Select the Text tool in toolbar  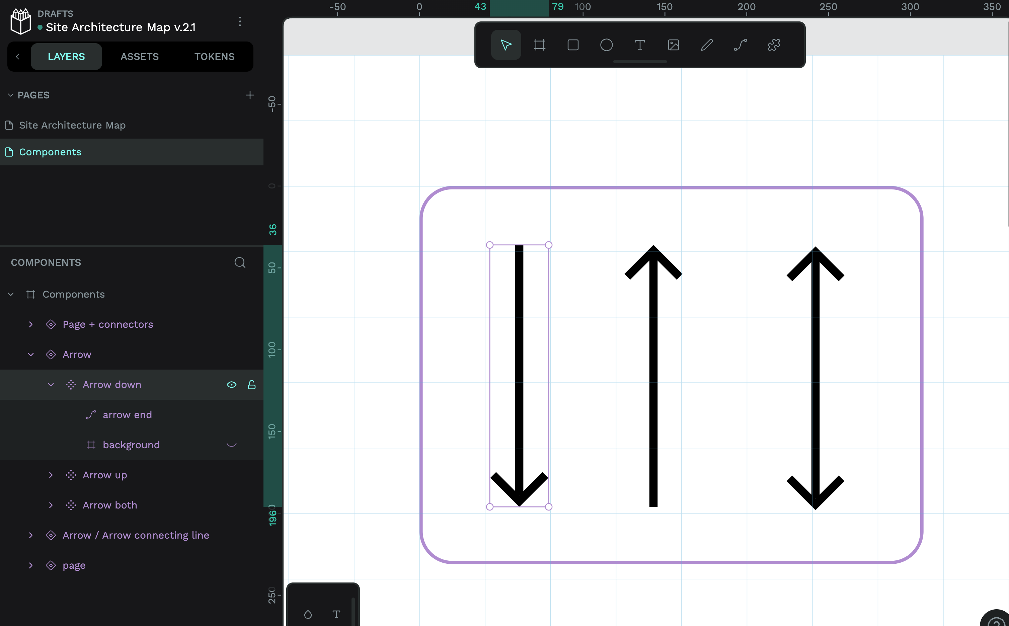tap(640, 45)
